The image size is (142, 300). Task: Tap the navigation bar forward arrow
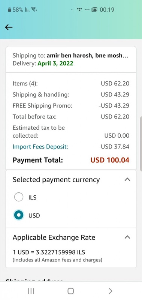click(x=111, y=291)
